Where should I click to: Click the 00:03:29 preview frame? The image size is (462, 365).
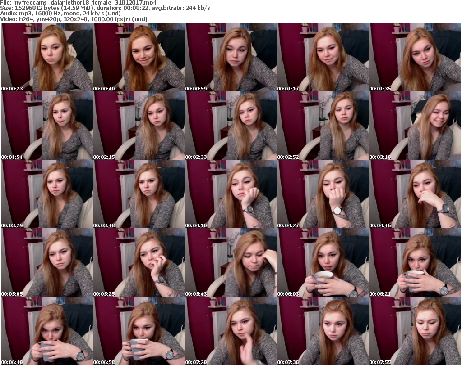[x=47, y=194]
